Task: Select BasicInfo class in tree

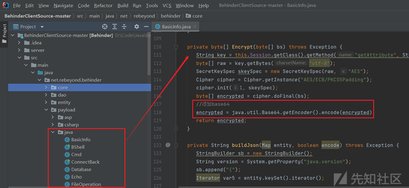Action: tap(81, 139)
